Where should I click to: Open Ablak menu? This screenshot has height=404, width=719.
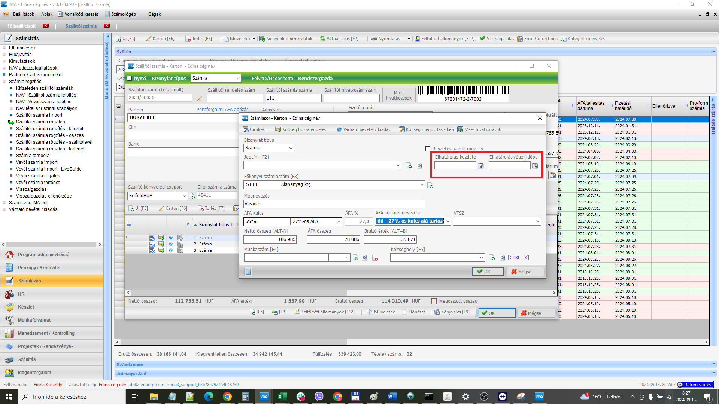click(47, 14)
